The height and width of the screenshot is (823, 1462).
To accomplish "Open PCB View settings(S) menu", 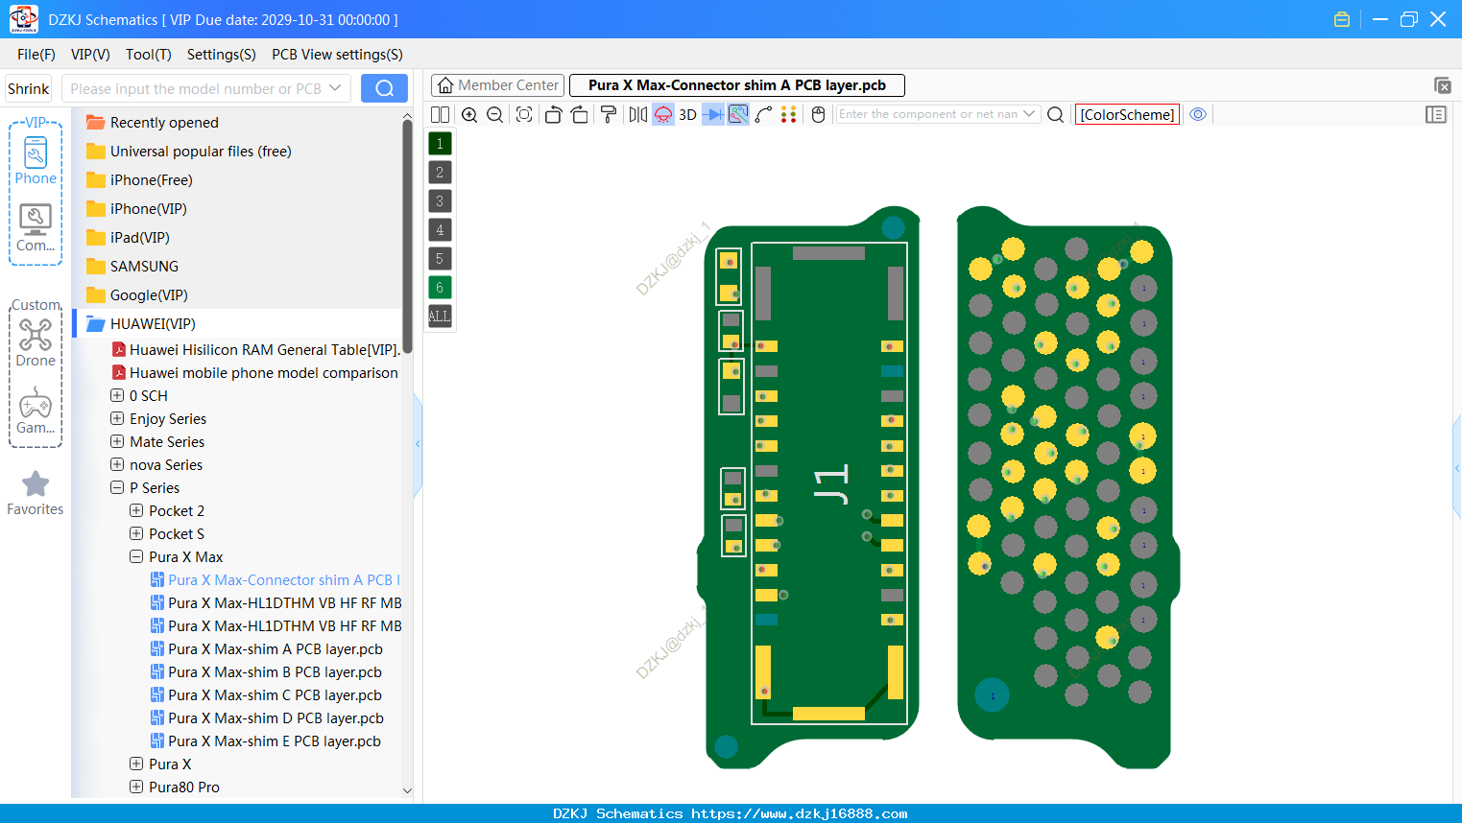I will click(337, 55).
